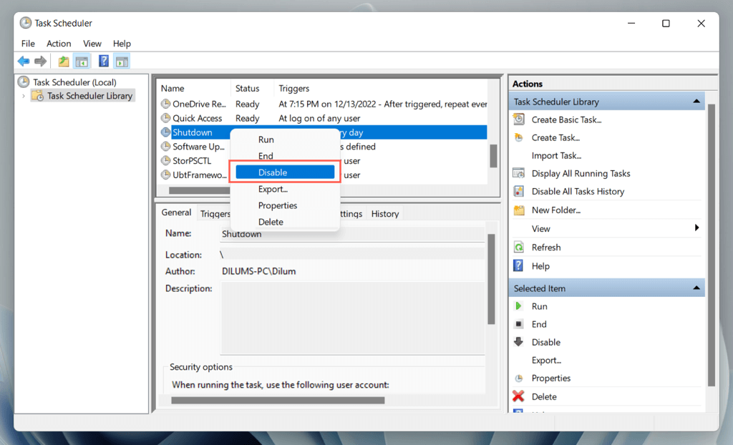Image resolution: width=733 pixels, height=445 pixels.
Task: Expand the Task Scheduler Library tree node
Action: pos(24,96)
